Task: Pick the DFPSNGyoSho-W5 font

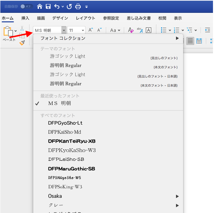Action: point(108,178)
